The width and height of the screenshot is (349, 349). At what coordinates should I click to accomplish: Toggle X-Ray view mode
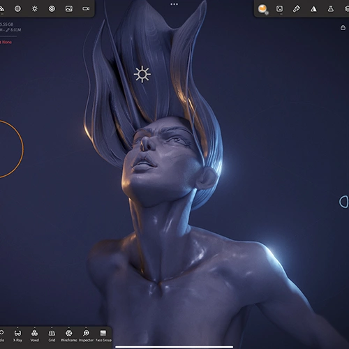[17, 336]
